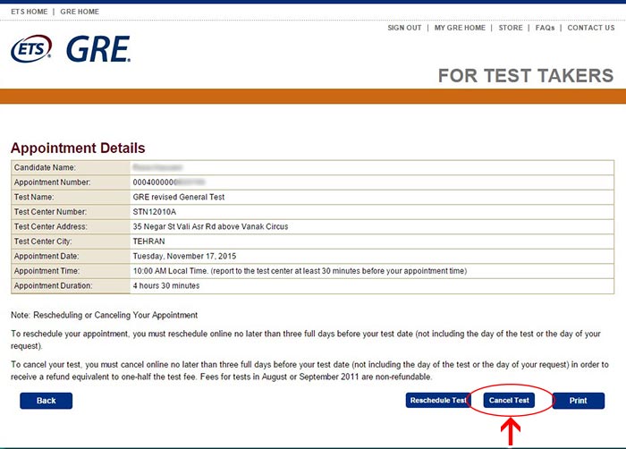The height and width of the screenshot is (449, 626).
Task: Open MY GRE HOME in top navigation
Action: point(460,28)
